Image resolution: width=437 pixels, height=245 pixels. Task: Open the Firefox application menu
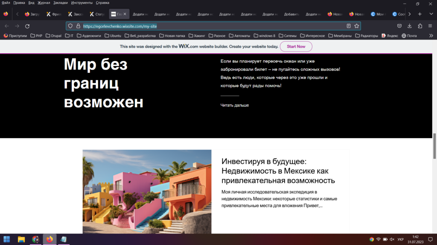click(430, 26)
